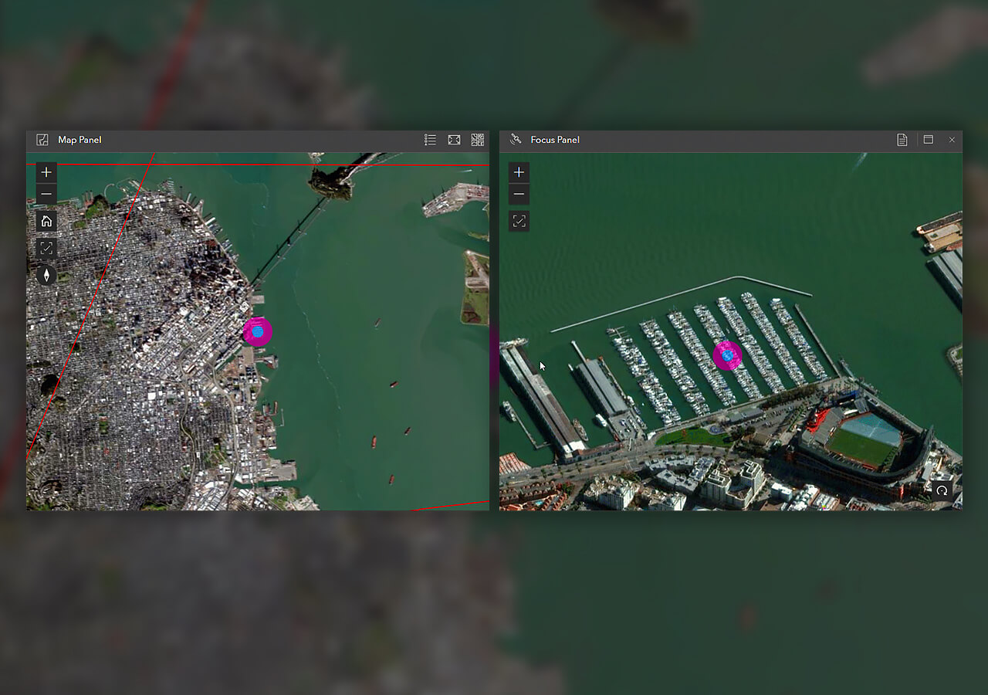Open the legend list in Map Panel header
Image resolution: width=988 pixels, height=695 pixels.
[x=431, y=140]
